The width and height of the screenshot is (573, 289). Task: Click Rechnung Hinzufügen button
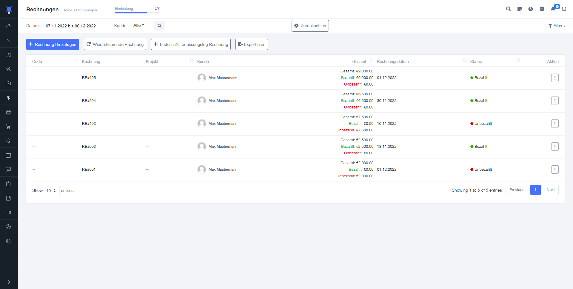(53, 44)
